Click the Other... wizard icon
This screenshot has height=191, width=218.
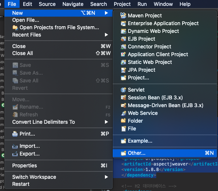point(123,153)
